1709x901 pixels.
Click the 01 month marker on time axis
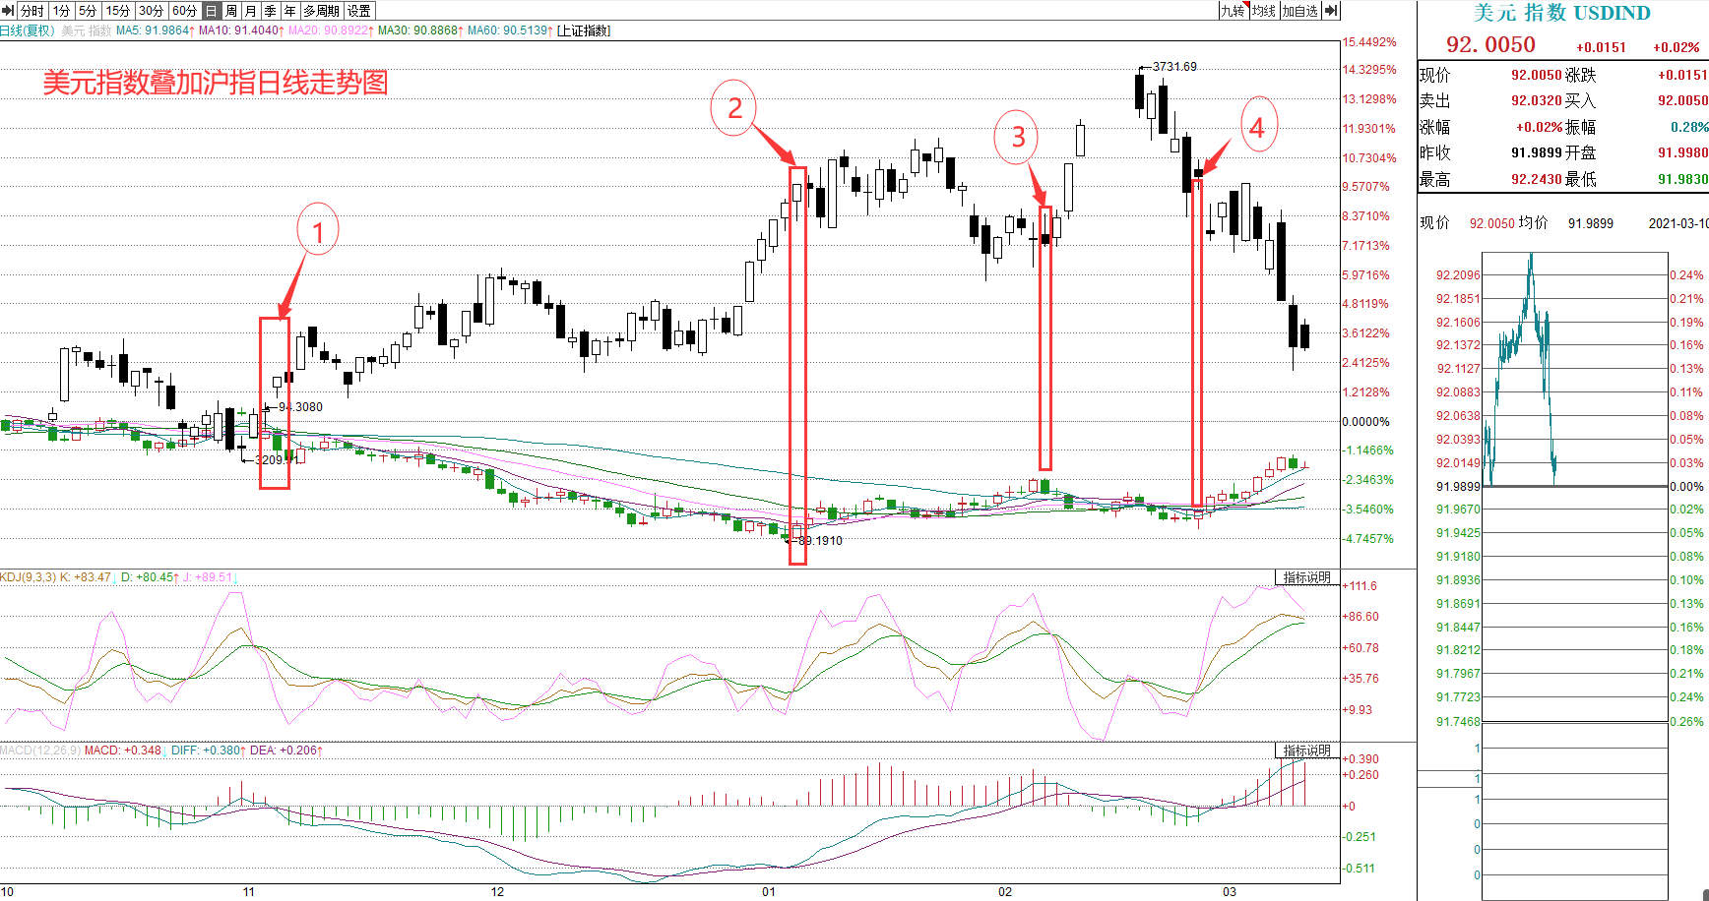tap(768, 892)
